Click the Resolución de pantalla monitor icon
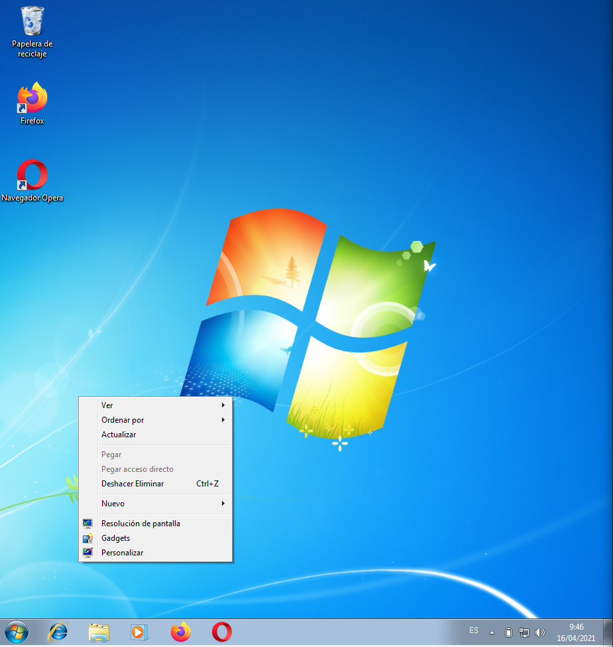613x647 pixels. [x=87, y=524]
